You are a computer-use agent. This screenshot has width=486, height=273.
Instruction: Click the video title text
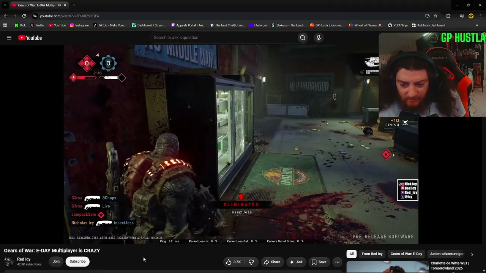click(x=52, y=251)
